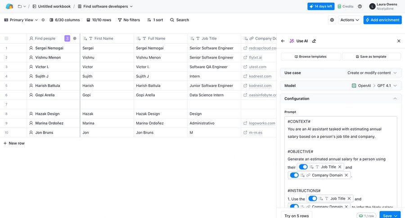
Task: Open the redcapcloud.com external link icon
Action: 245,48
